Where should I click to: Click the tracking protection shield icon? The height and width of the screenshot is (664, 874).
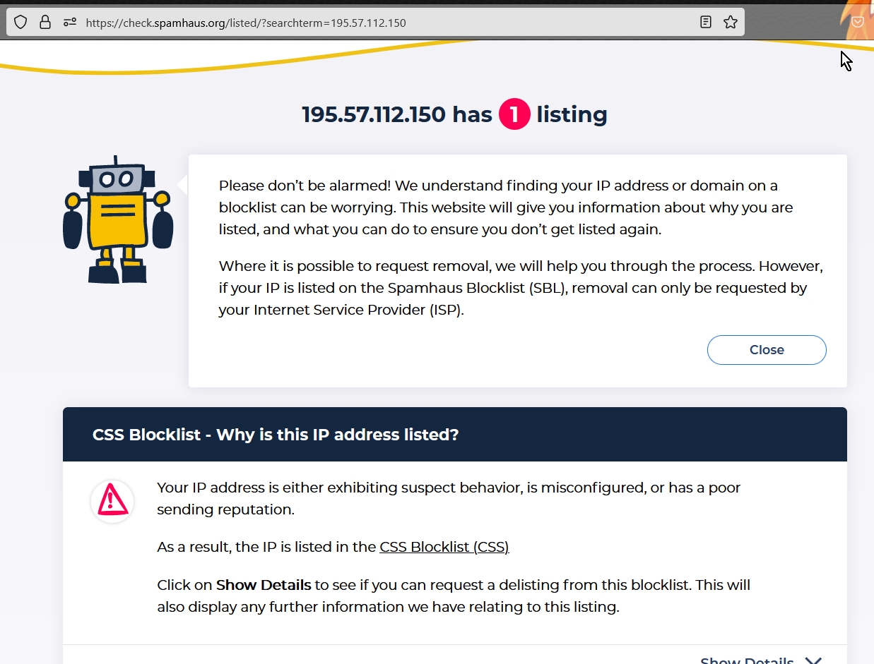(20, 23)
